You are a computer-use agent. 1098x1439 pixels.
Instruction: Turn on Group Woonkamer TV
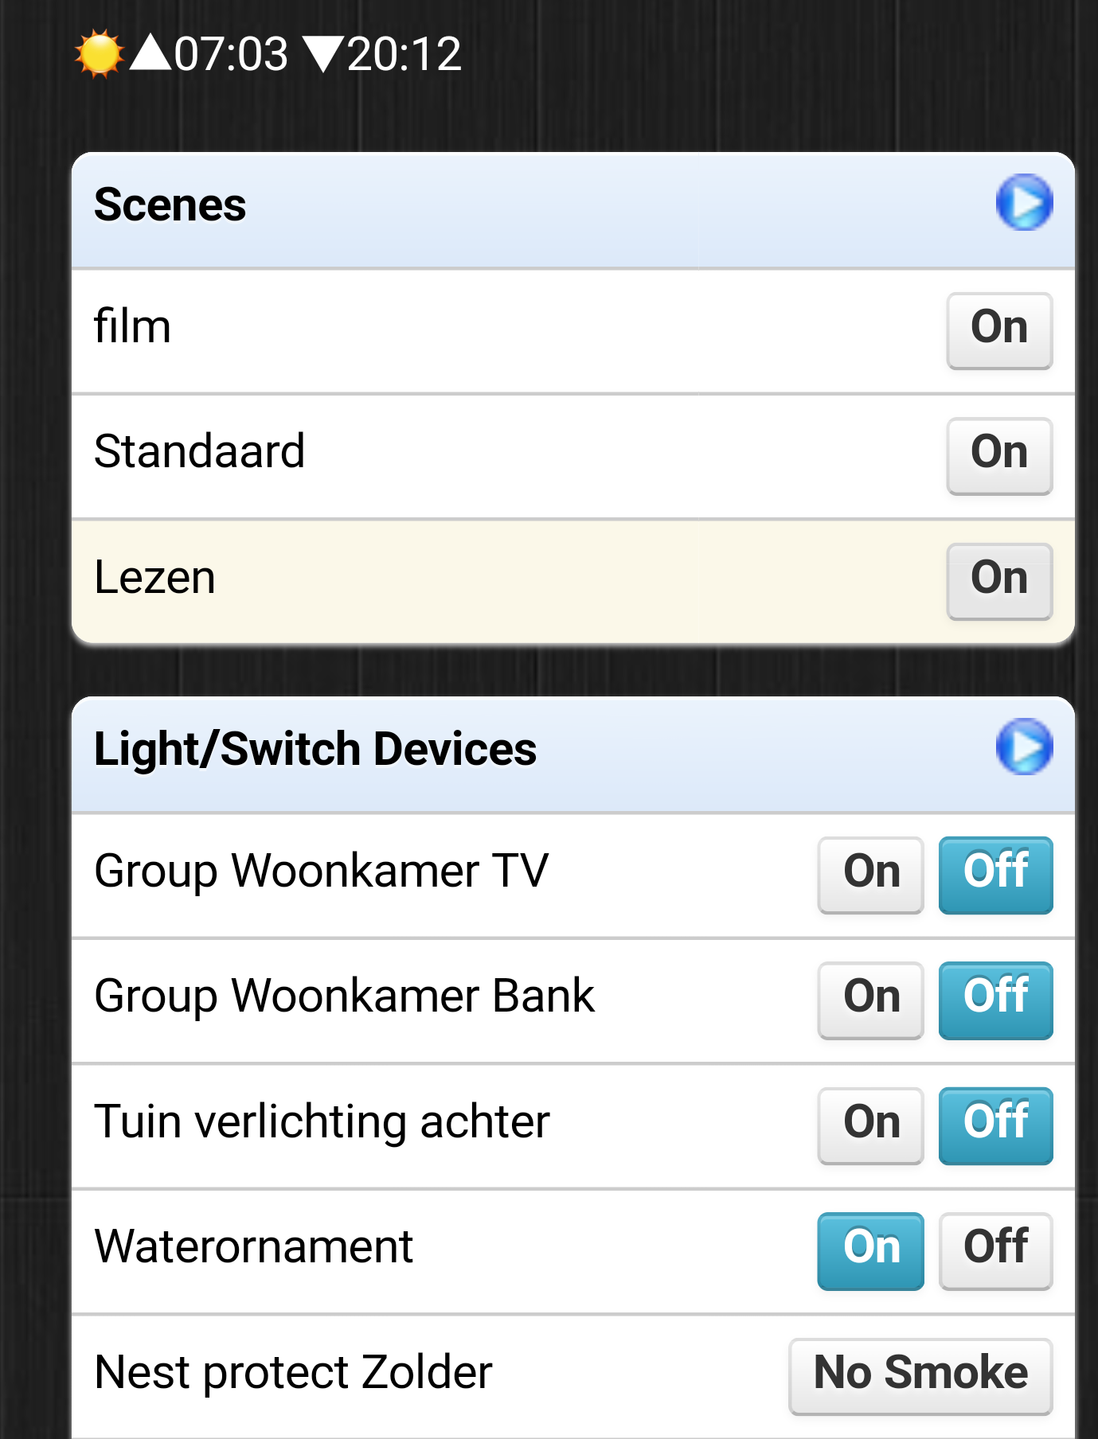[x=870, y=875]
